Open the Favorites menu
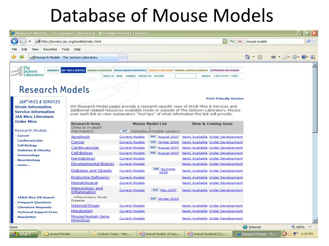 click(50, 49)
